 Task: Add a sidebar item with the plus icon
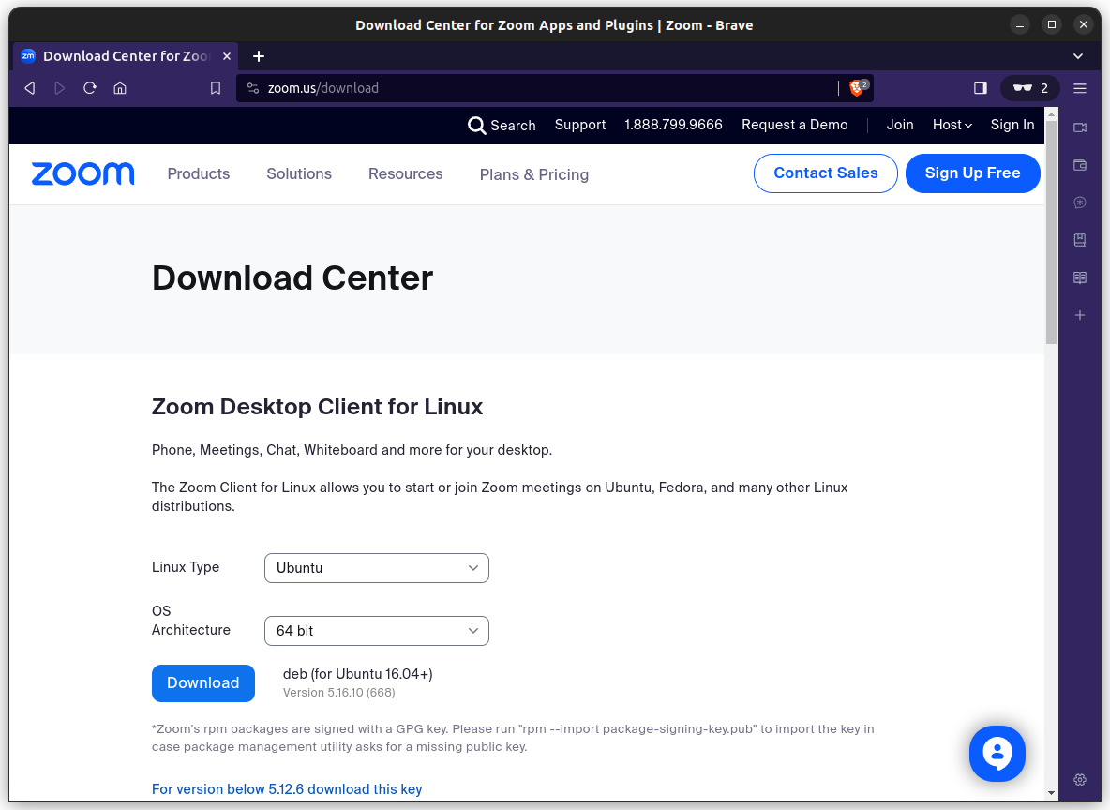pos(1079,315)
